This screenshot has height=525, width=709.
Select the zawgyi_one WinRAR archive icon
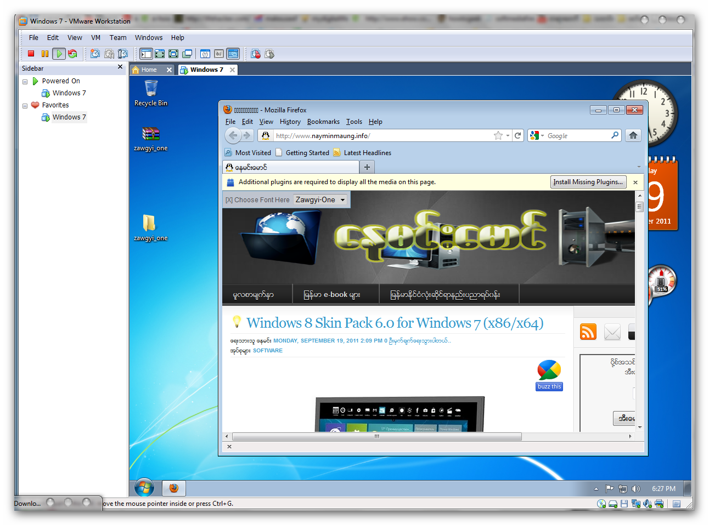pos(151,139)
